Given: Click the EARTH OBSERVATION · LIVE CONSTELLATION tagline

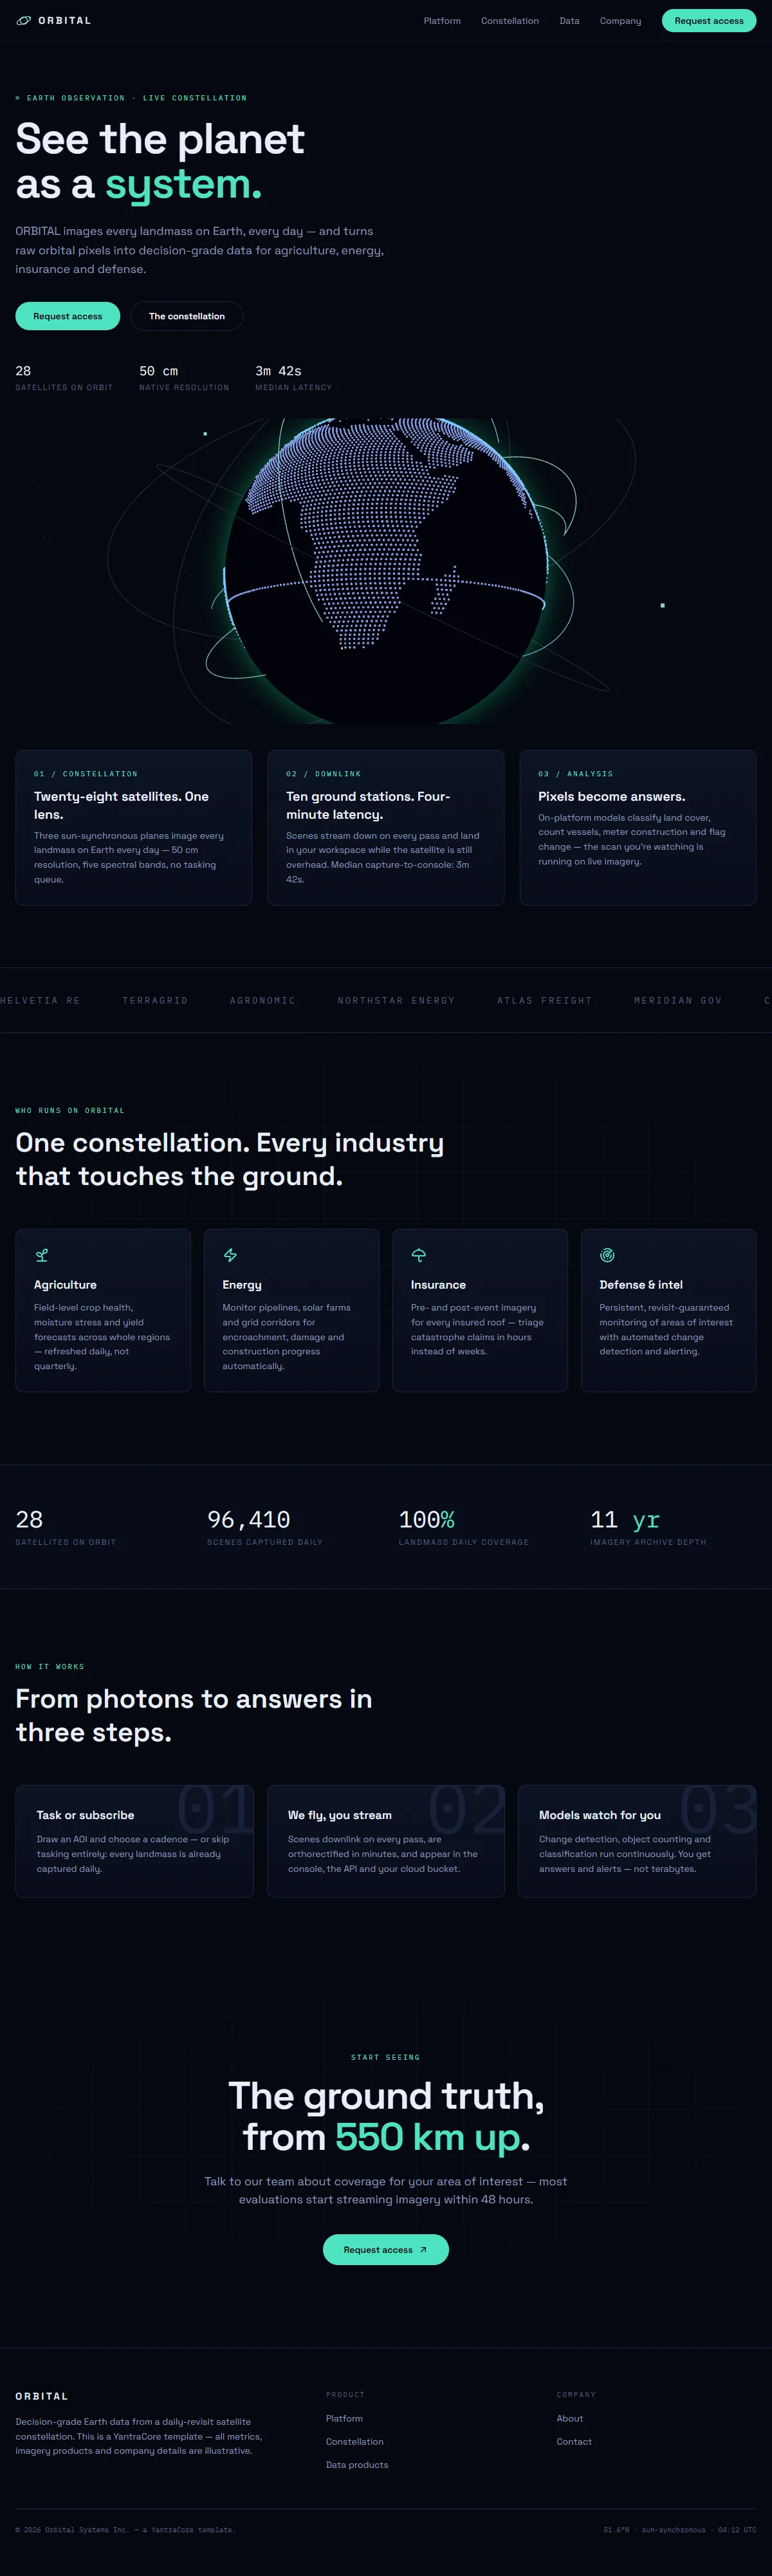Looking at the screenshot, I should (131, 98).
